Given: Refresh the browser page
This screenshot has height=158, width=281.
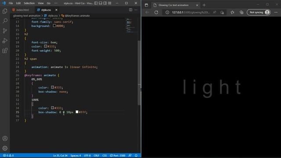Looking at the screenshot, I should 156,12.
